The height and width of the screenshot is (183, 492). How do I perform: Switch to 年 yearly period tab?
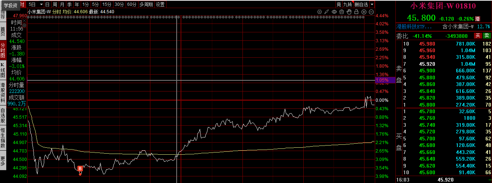pyautogui.click(x=77, y=5)
